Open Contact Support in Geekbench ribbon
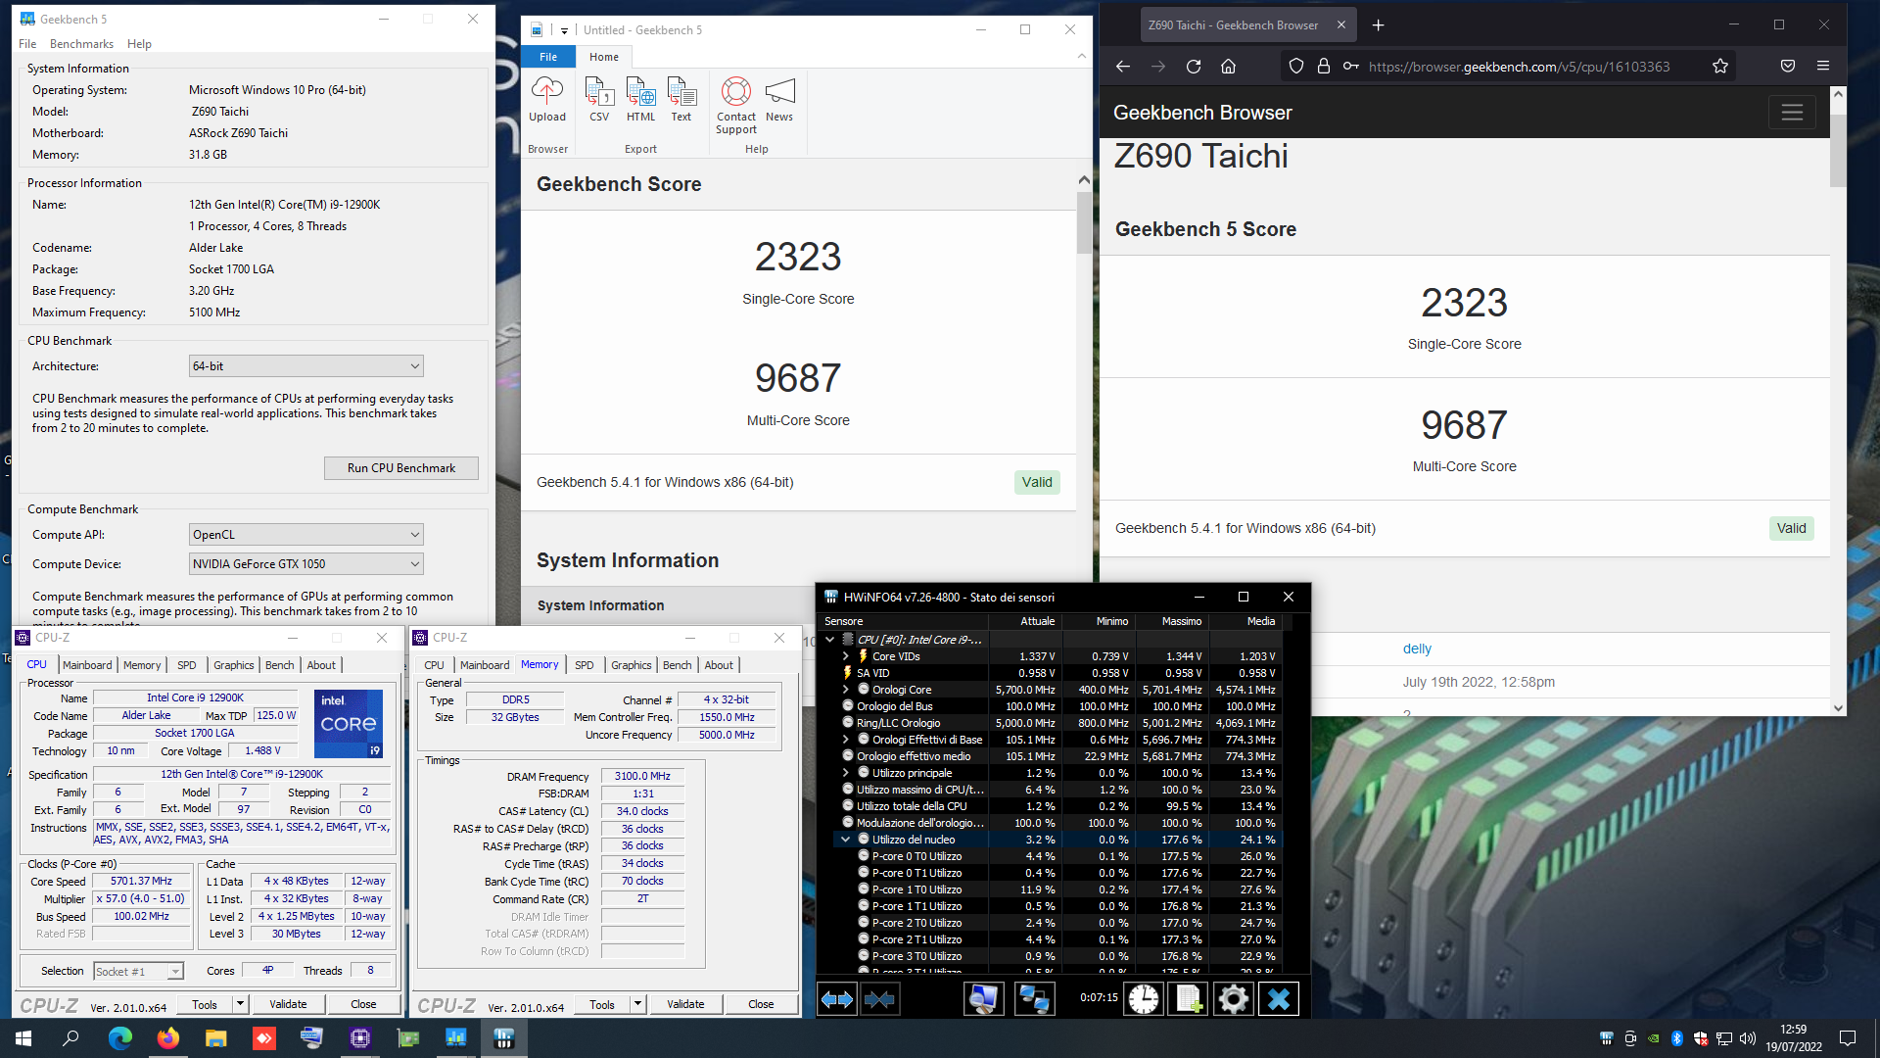Viewport: 1880px width, 1058px height. click(x=736, y=105)
